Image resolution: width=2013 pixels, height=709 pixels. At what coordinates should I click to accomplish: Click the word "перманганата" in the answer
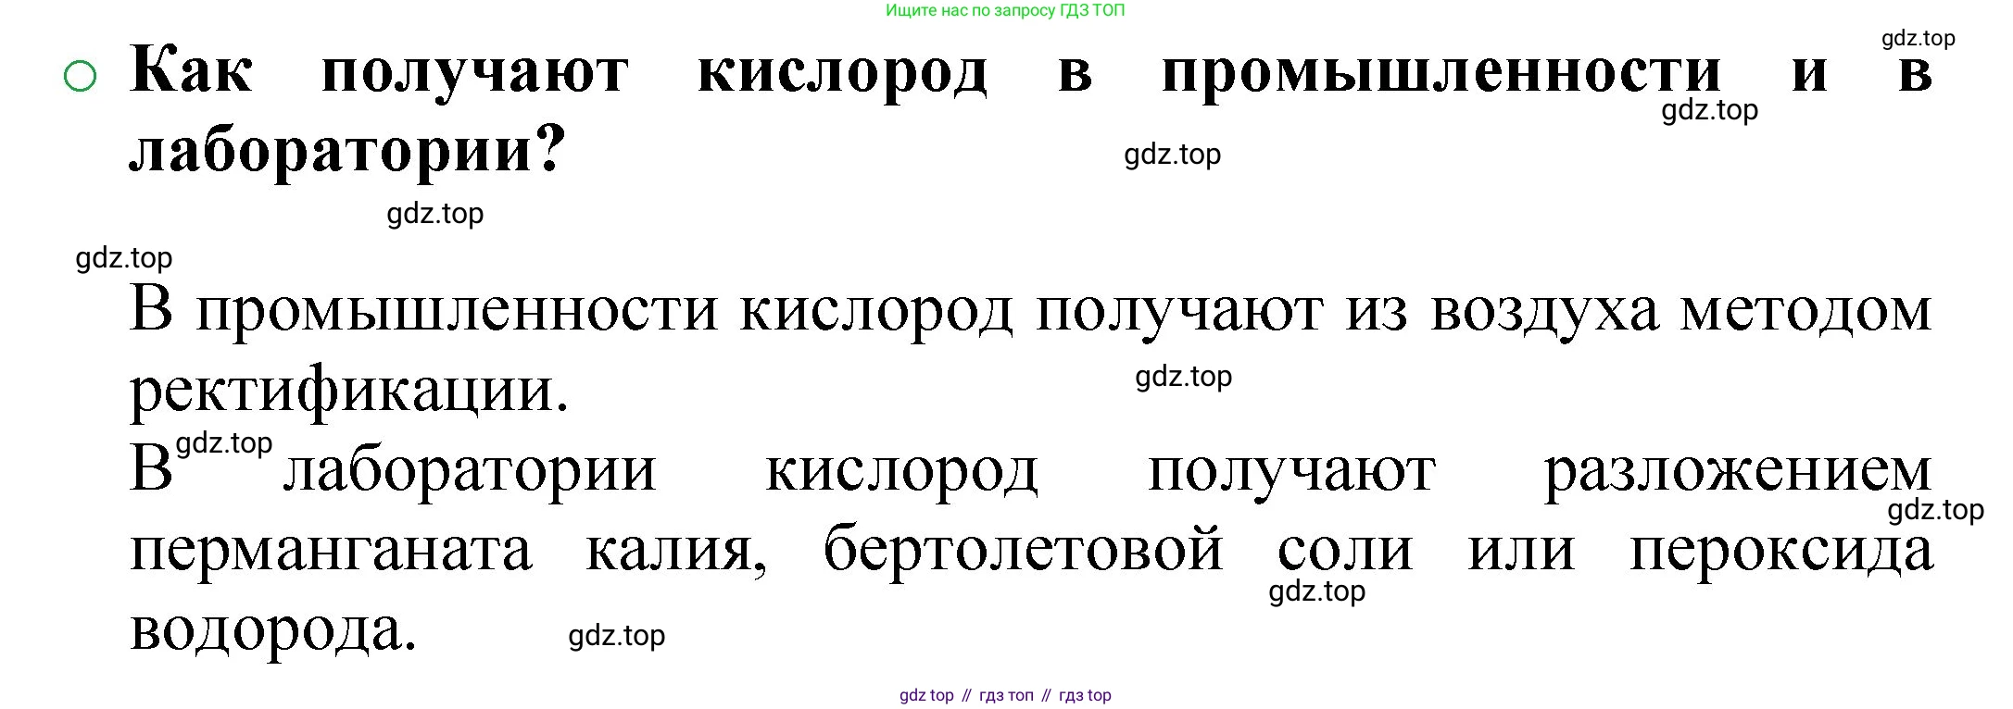coord(332,554)
